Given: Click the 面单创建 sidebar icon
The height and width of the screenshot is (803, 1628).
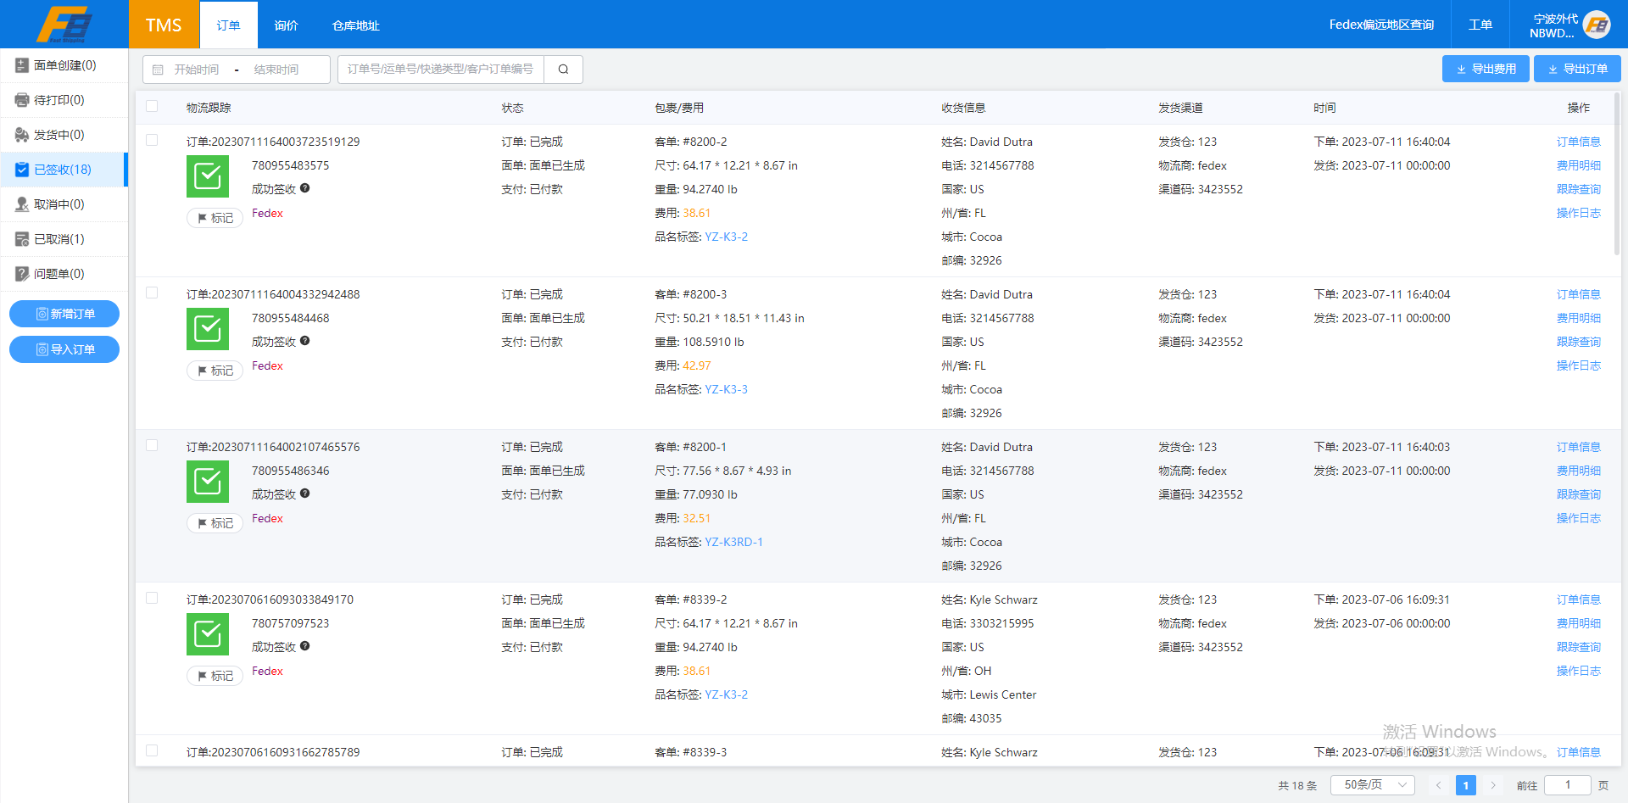Looking at the screenshot, I should 22,65.
